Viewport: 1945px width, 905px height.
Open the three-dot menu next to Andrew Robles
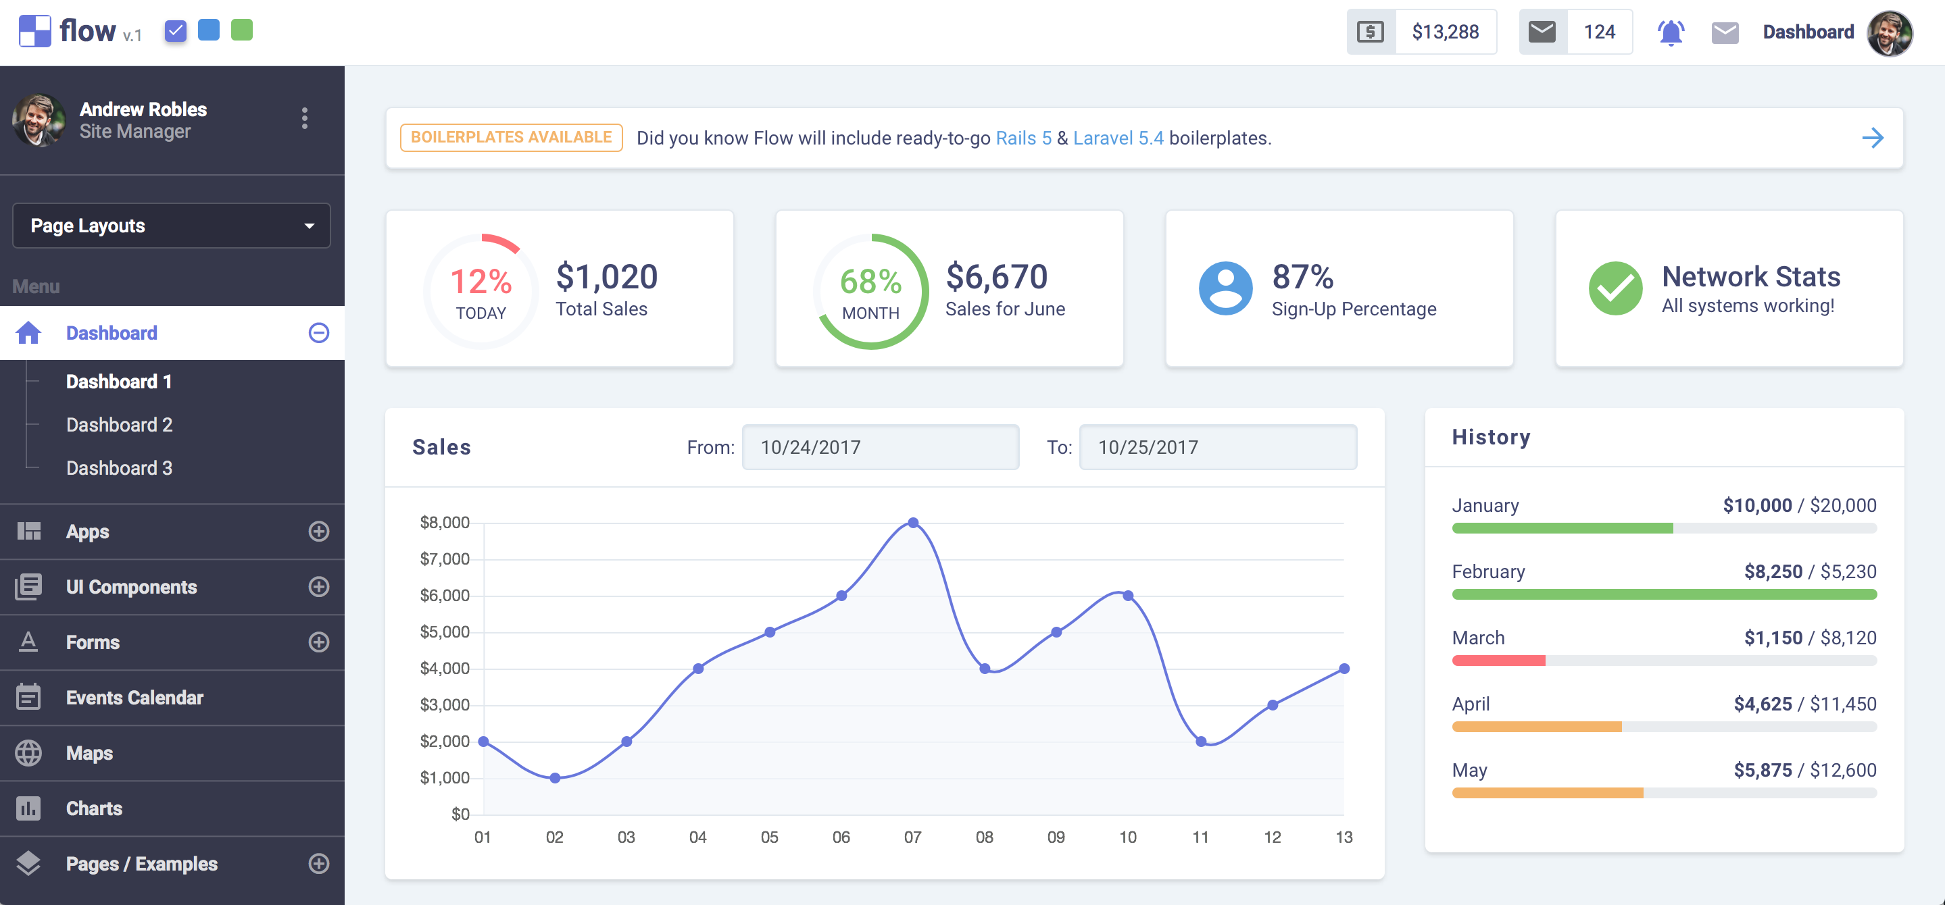[304, 118]
